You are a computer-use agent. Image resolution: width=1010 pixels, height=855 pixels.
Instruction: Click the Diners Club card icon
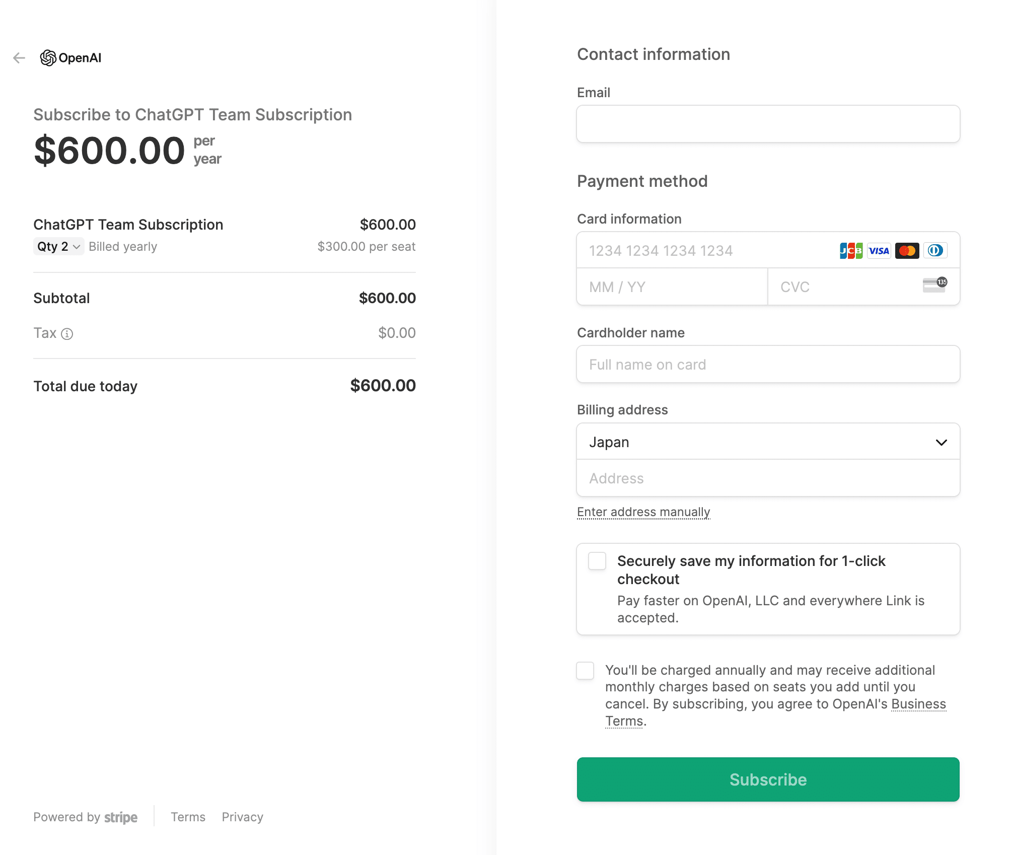pyautogui.click(x=935, y=251)
